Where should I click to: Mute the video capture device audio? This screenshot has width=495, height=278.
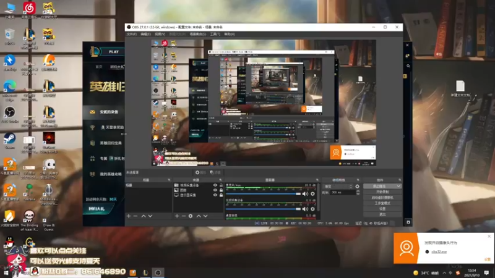coord(305,209)
